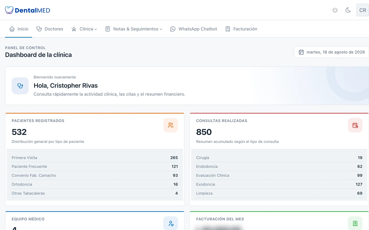Viewport: 369px width, 230px height.
Task: Open the WhatsApp Chatbot tab
Action: point(193,29)
